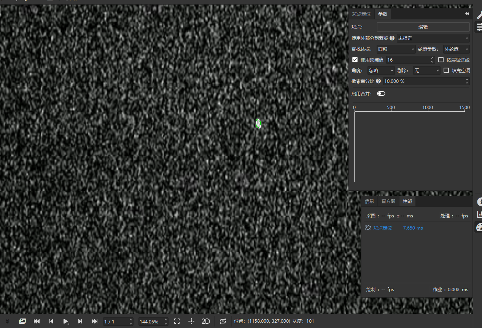Switch the 2D view mode
The image size is (482, 328).
pos(206,321)
